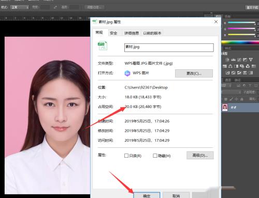This screenshot has height=198, width=259.
Task: Click the text WPS看图 JPG 图片文件 (.jpg)
Action: pyautogui.click(x=149, y=63)
